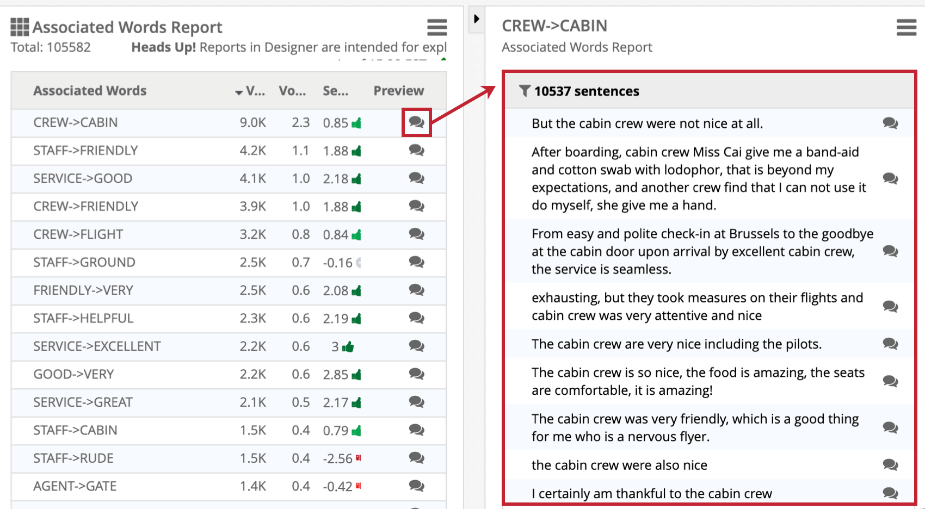925x509 pixels.
Task: Click the sort arrow on the V column header
Action: [x=238, y=91]
